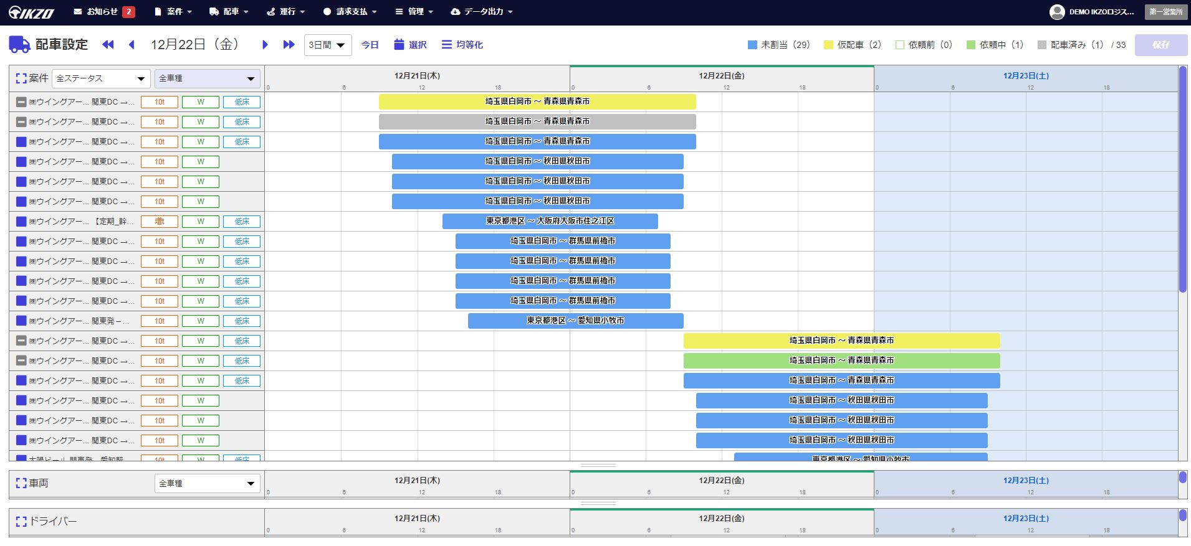Check the blue box on third 案件 row
Screen dimensions: 1191x546
(21, 142)
